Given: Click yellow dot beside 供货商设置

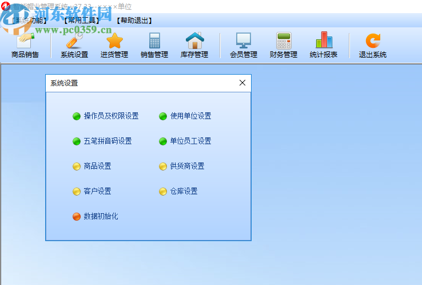Looking at the screenshot, I should (163, 166).
